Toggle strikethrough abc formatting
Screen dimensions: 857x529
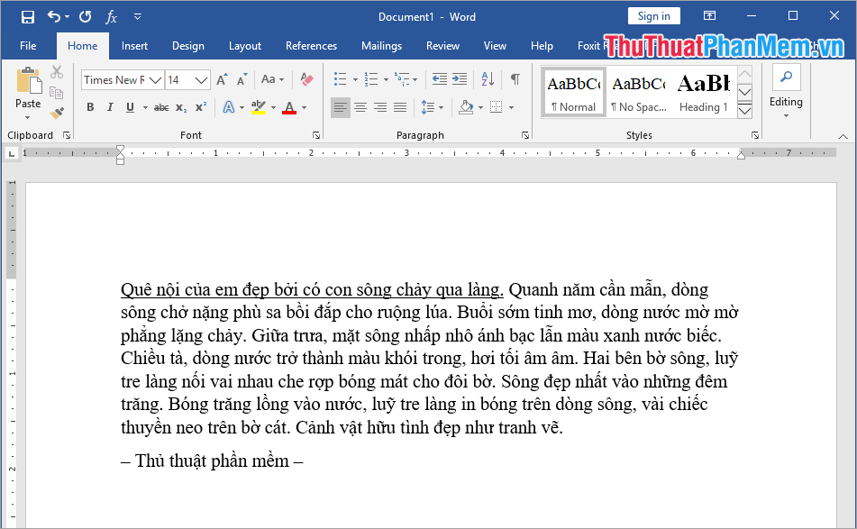click(x=161, y=107)
